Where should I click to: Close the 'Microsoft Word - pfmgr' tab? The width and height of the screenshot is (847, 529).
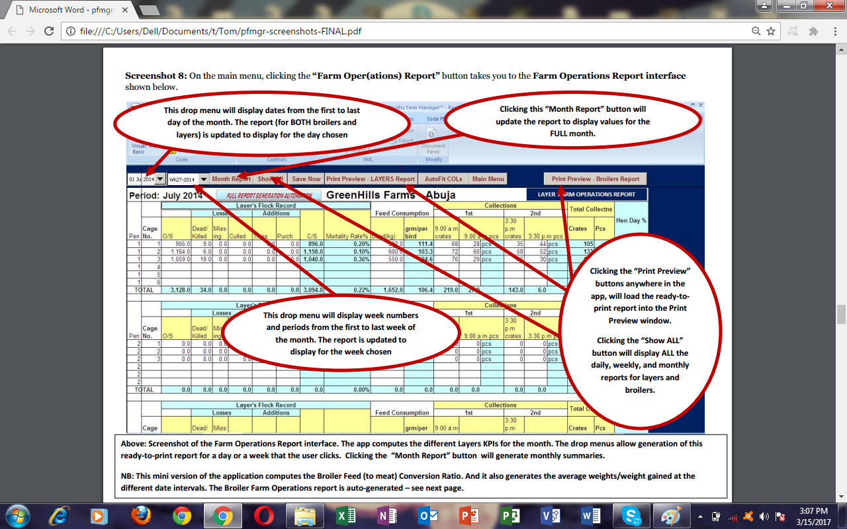coord(126,10)
